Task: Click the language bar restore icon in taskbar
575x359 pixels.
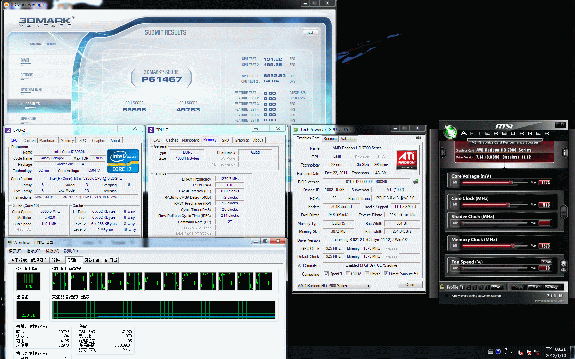Action: [x=505, y=349]
